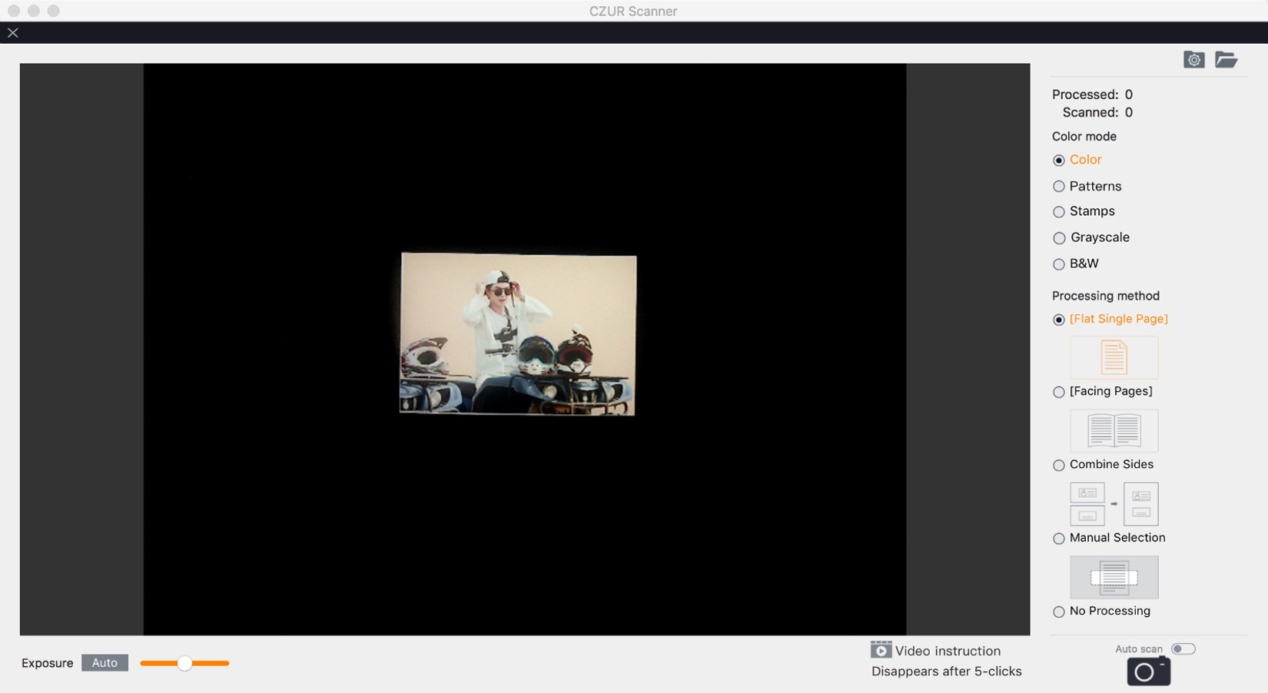Select Patterns color mode
Viewport: 1268px width, 693px height.
tap(1059, 187)
